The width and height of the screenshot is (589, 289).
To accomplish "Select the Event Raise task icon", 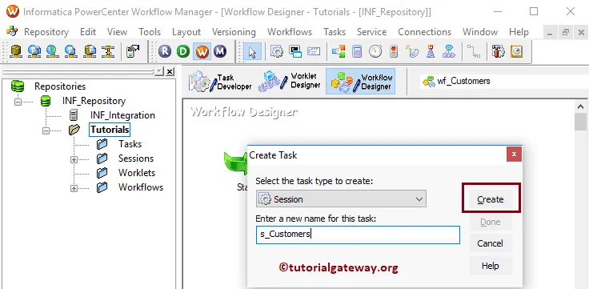I will point(412,51).
